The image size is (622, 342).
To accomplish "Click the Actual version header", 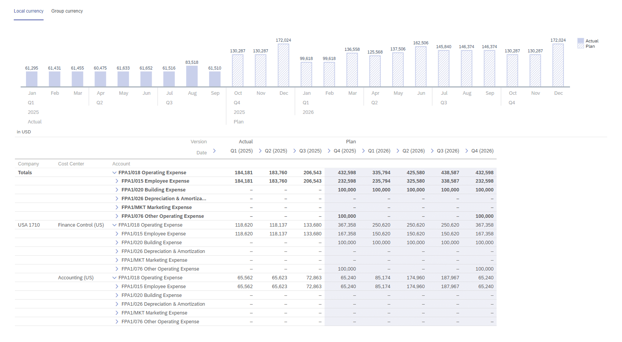I will pyautogui.click(x=246, y=142).
